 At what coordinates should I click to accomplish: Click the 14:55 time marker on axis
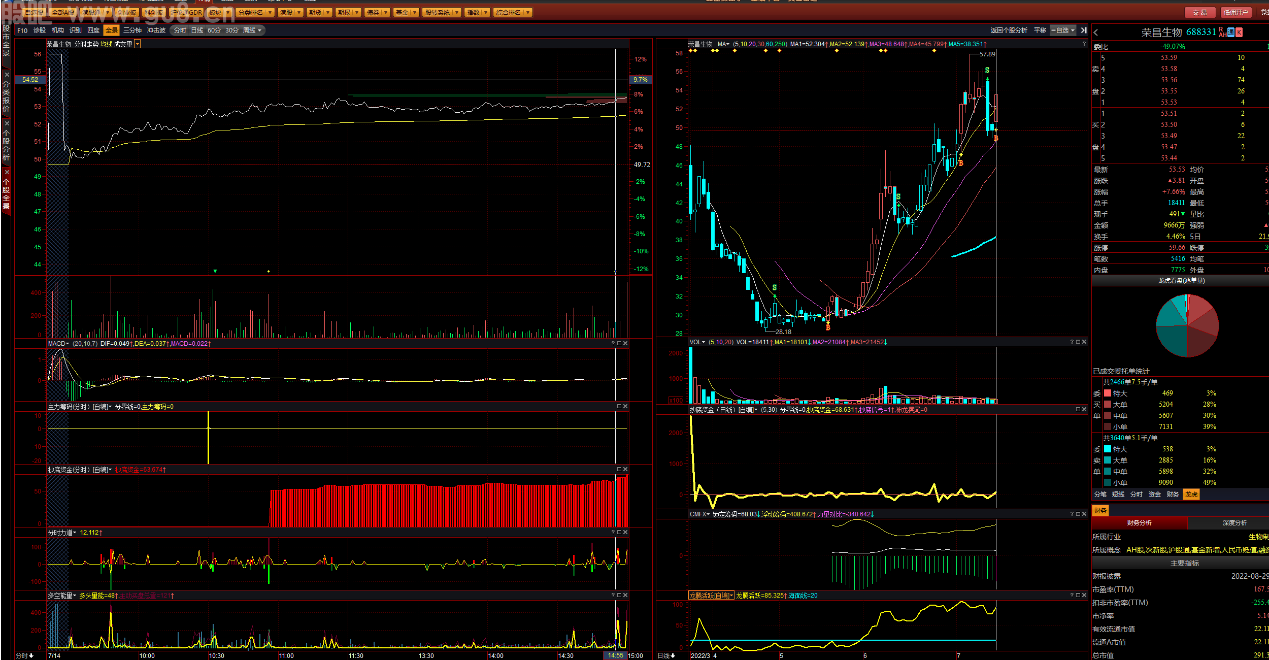tap(615, 656)
